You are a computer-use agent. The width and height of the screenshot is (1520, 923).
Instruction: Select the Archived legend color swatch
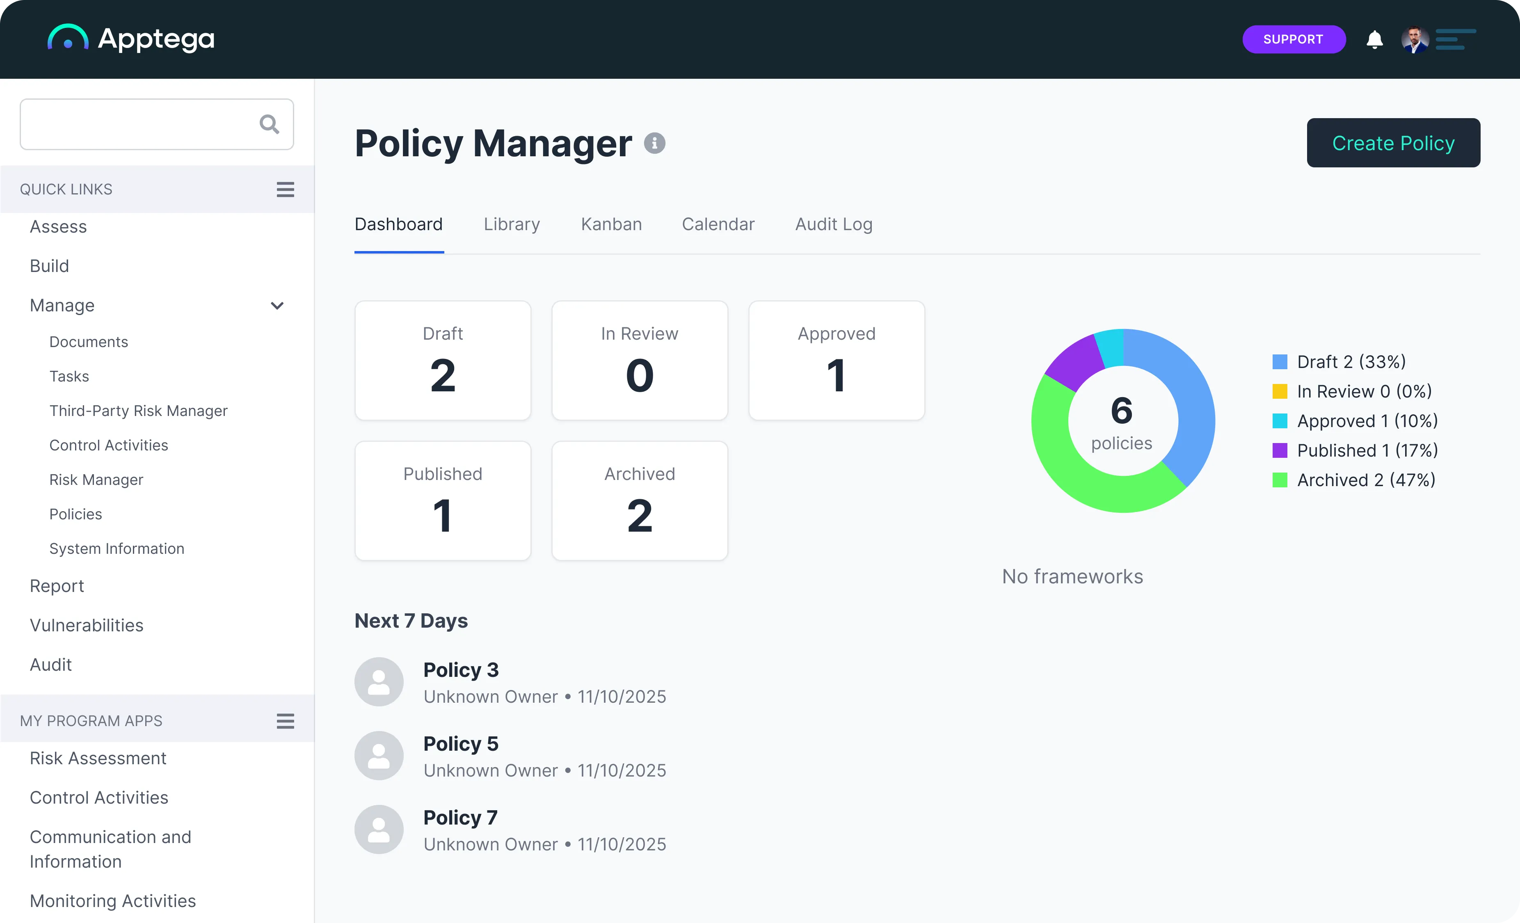[1280, 480]
